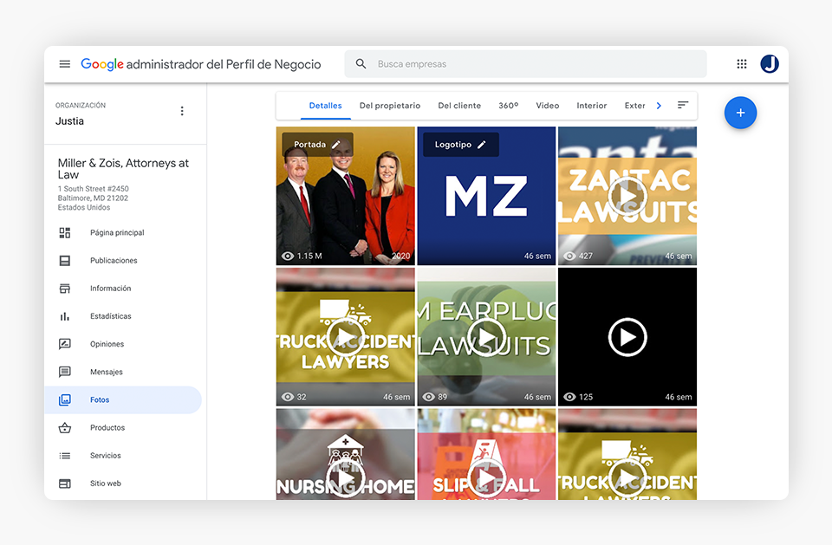Click the Publicaciones icon
832x545 pixels.
pyautogui.click(x=65, y=261)
